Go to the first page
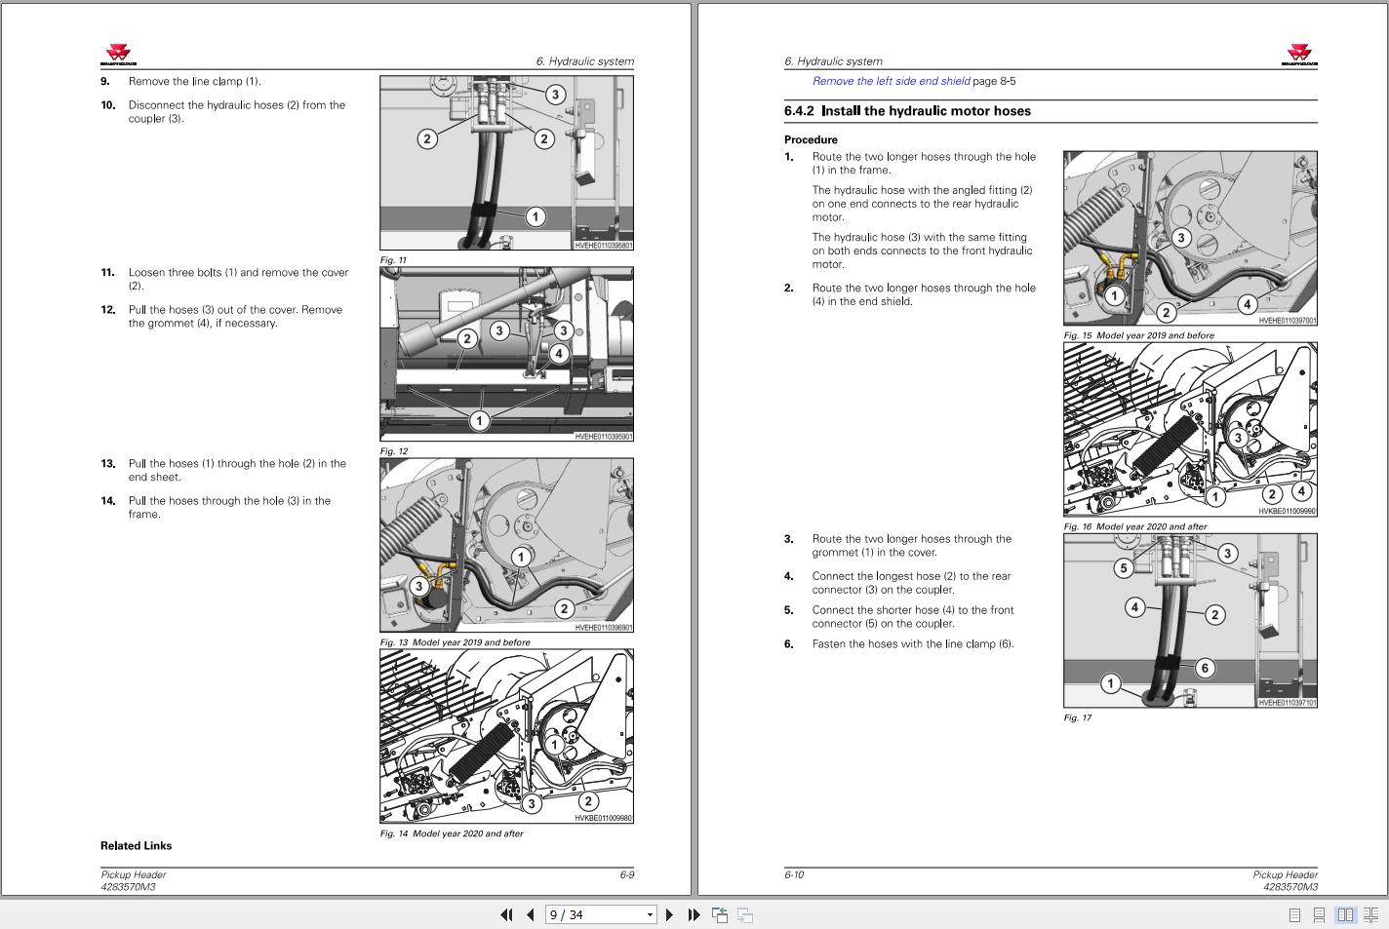Screen dimensions: 1389x929 click(x=506, y=914)
